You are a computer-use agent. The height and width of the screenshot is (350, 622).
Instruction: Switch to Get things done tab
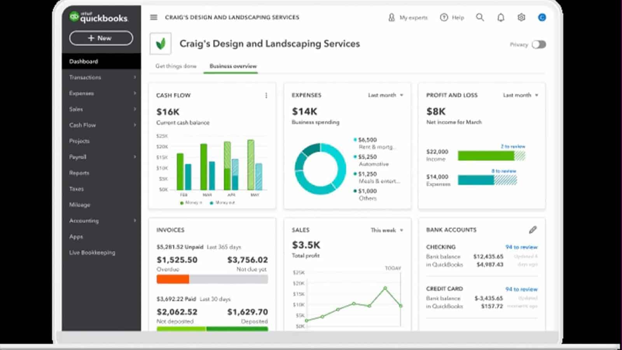click(x=176, y=66)
